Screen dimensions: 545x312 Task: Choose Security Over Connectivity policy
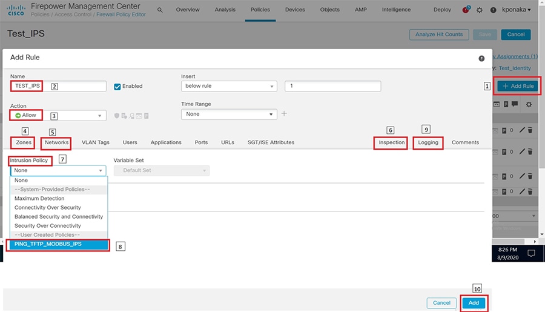coord(59,225)
